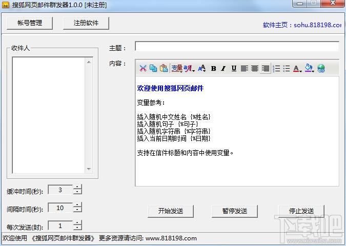Increase 间隔时间 interval value
The width and height of the screenshot is (346, 246).
tap(77, 205)
